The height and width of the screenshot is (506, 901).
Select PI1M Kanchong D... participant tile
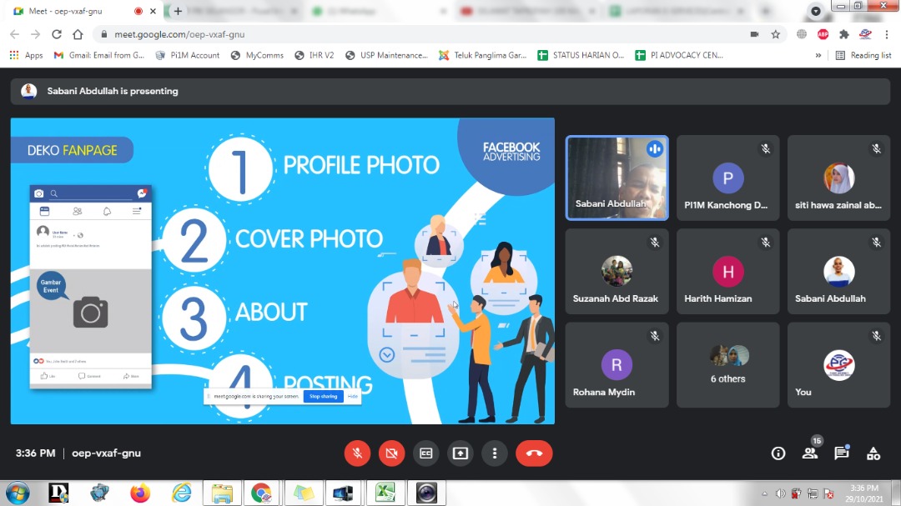727,178
